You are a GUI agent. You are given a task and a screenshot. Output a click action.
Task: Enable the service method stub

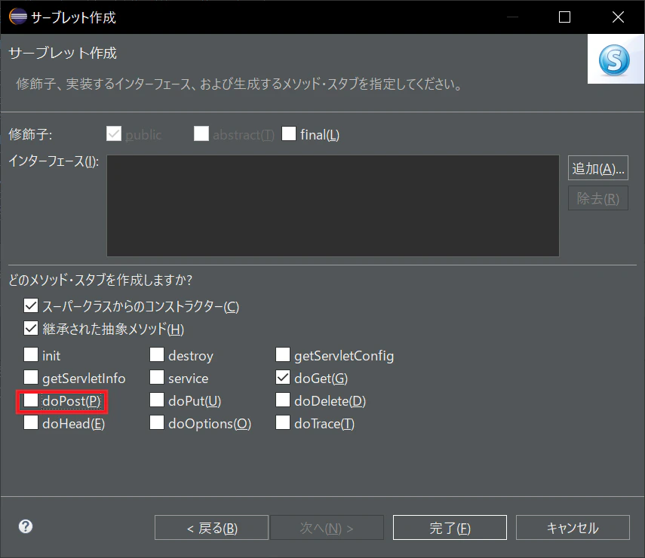(x=157, y=377)
